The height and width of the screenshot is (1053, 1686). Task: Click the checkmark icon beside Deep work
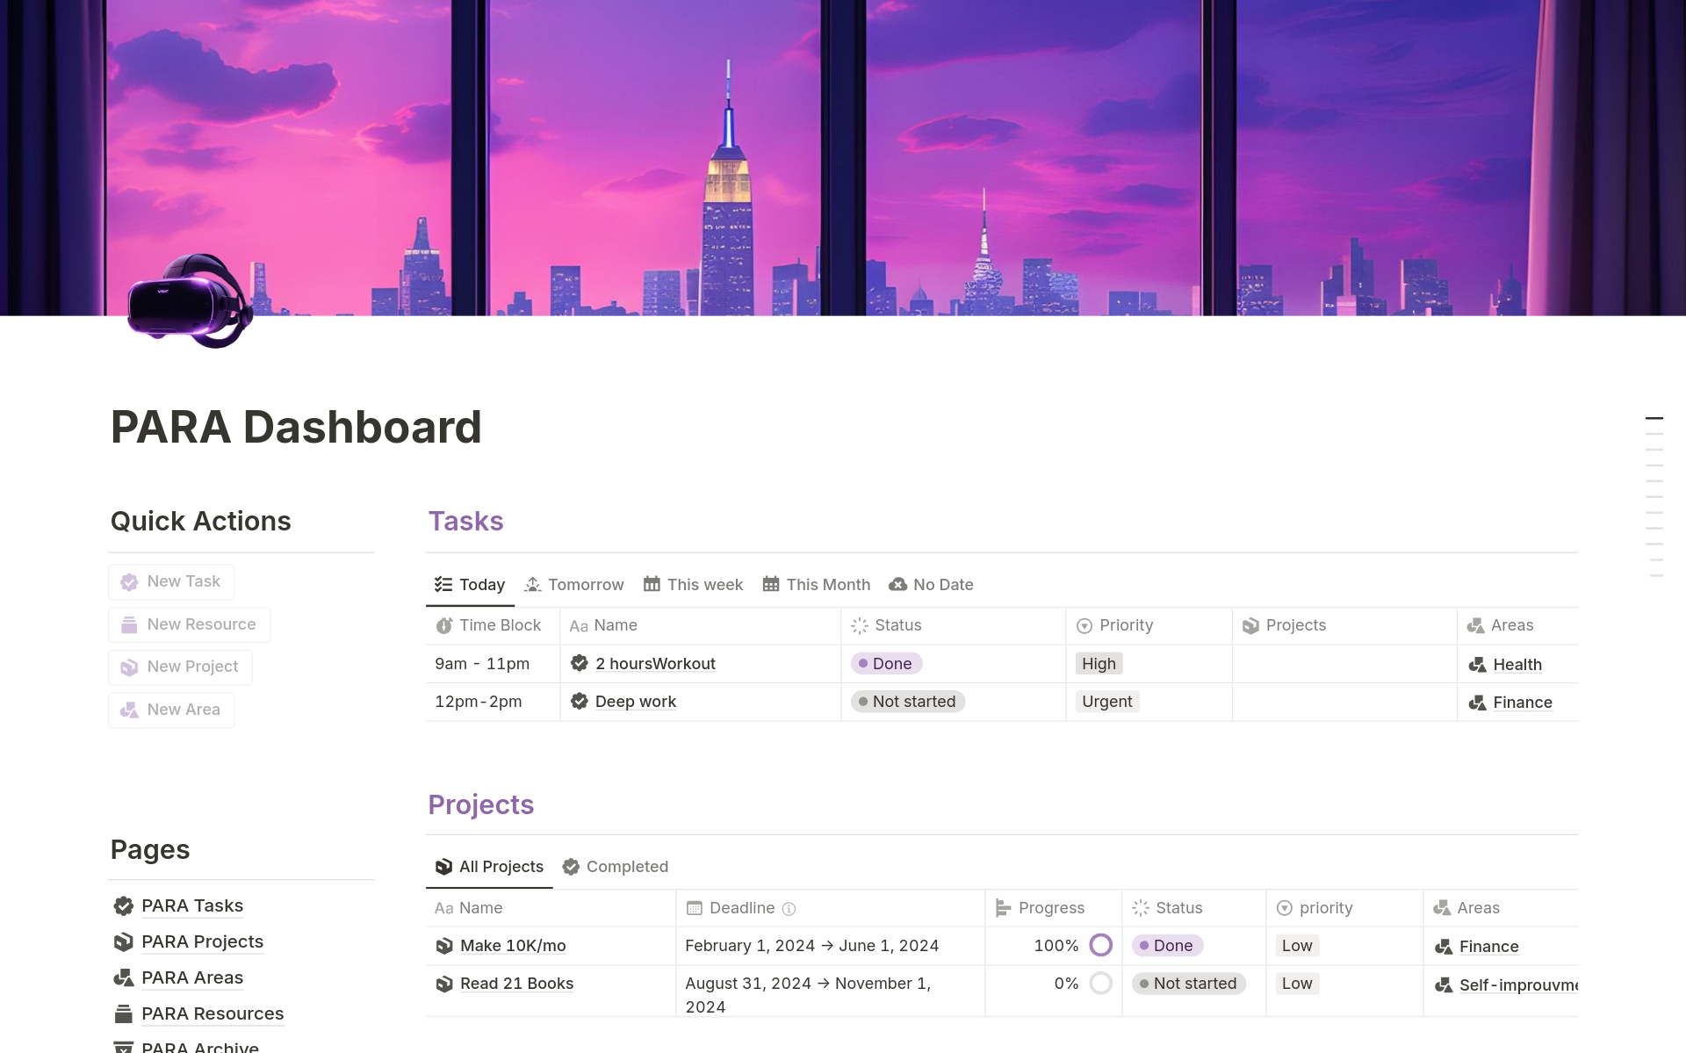point(580,702)
